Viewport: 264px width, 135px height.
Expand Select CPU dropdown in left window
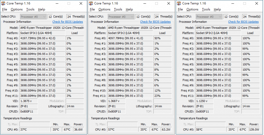click(x=33, y=17)
